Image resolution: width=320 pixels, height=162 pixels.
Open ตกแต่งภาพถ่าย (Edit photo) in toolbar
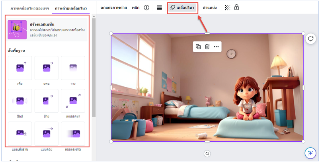(x=114, y=8)
